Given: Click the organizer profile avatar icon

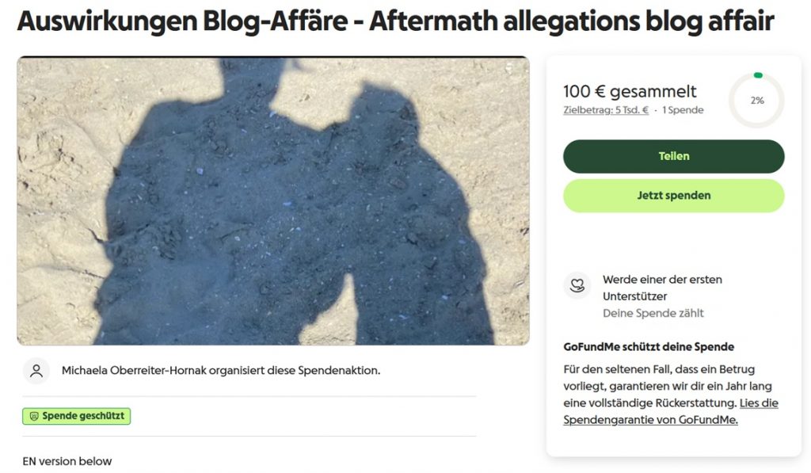Looking at the screenshot, I should [36, 371].
